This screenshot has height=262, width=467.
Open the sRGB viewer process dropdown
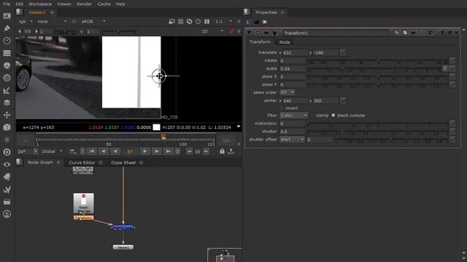pyautogui.click(x=93, y=21)
